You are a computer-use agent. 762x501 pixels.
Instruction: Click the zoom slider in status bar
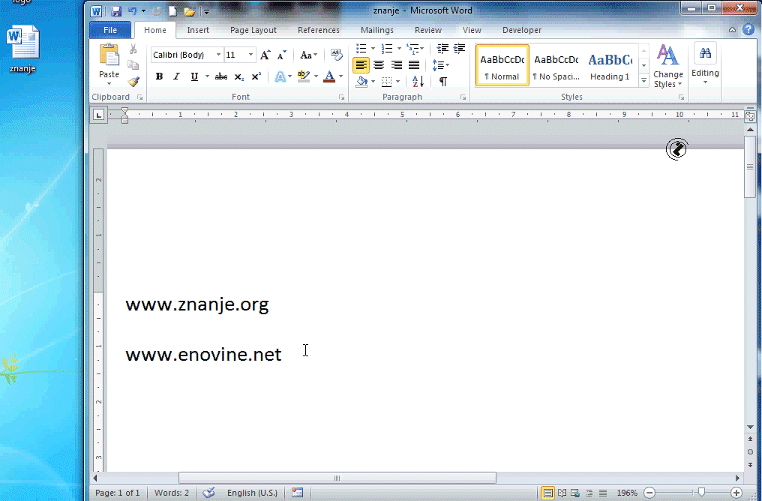pos(701,493)
